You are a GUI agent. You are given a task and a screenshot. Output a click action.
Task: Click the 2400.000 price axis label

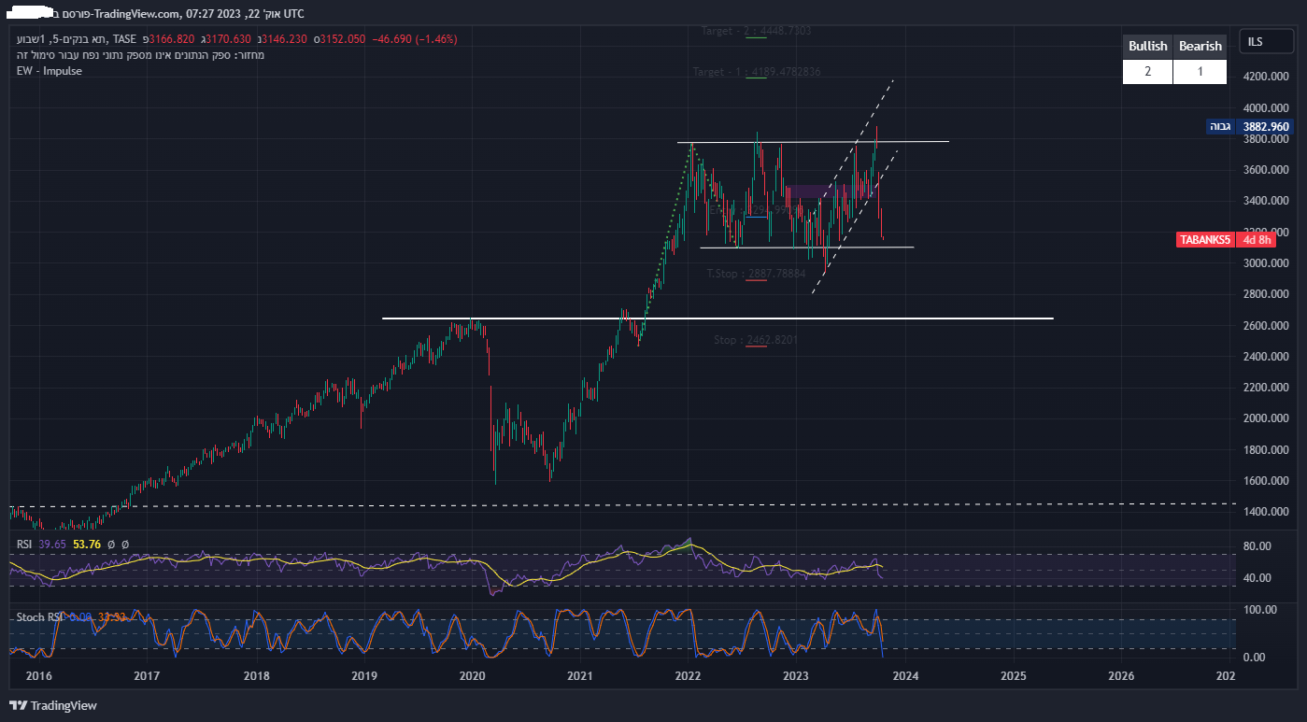[1268, 357]
